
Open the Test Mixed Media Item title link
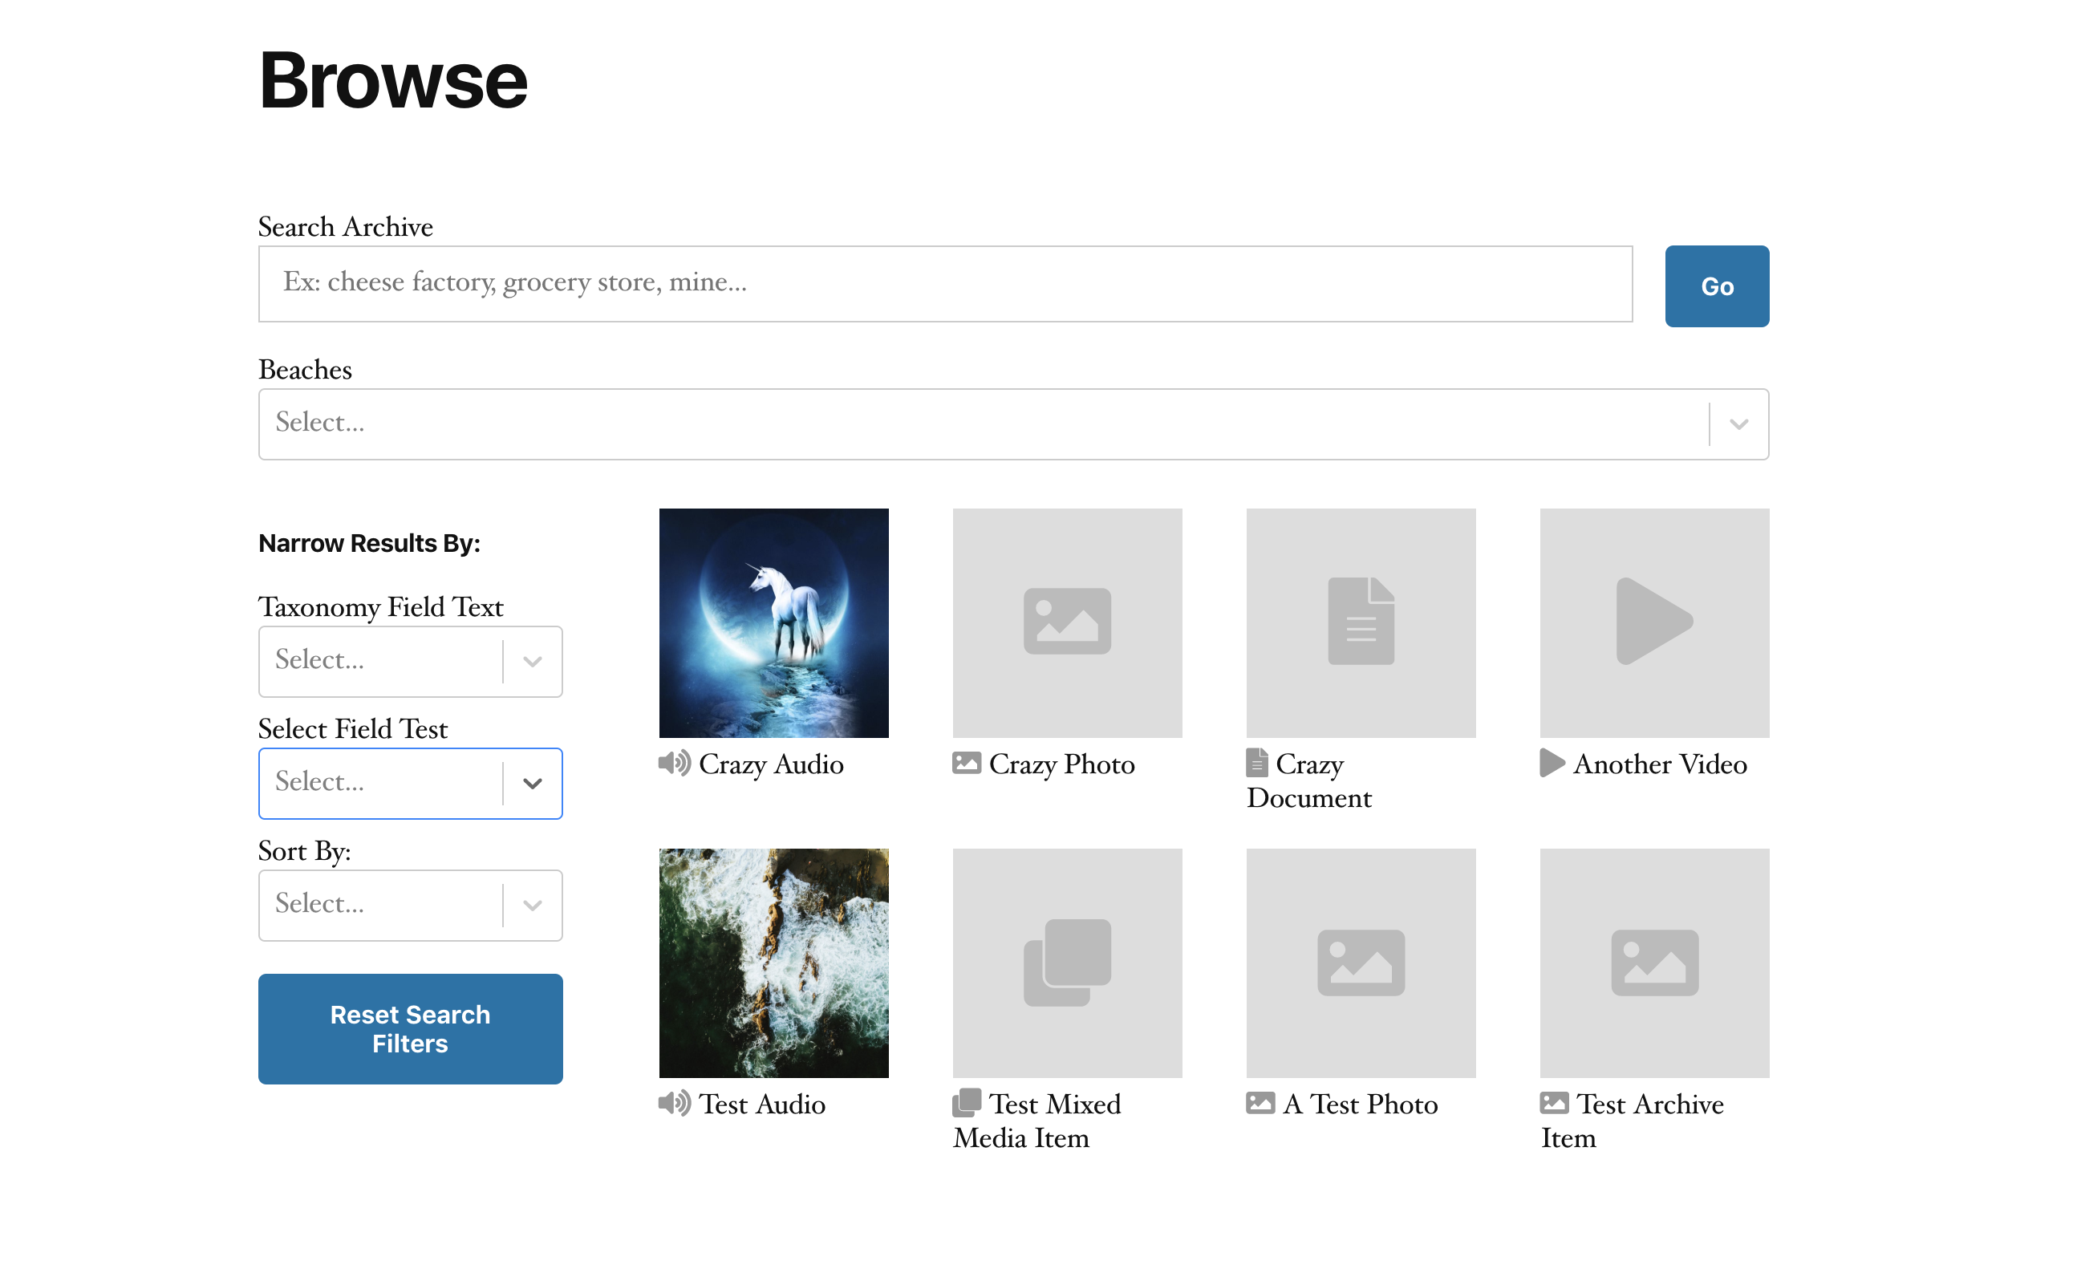1037,1120
